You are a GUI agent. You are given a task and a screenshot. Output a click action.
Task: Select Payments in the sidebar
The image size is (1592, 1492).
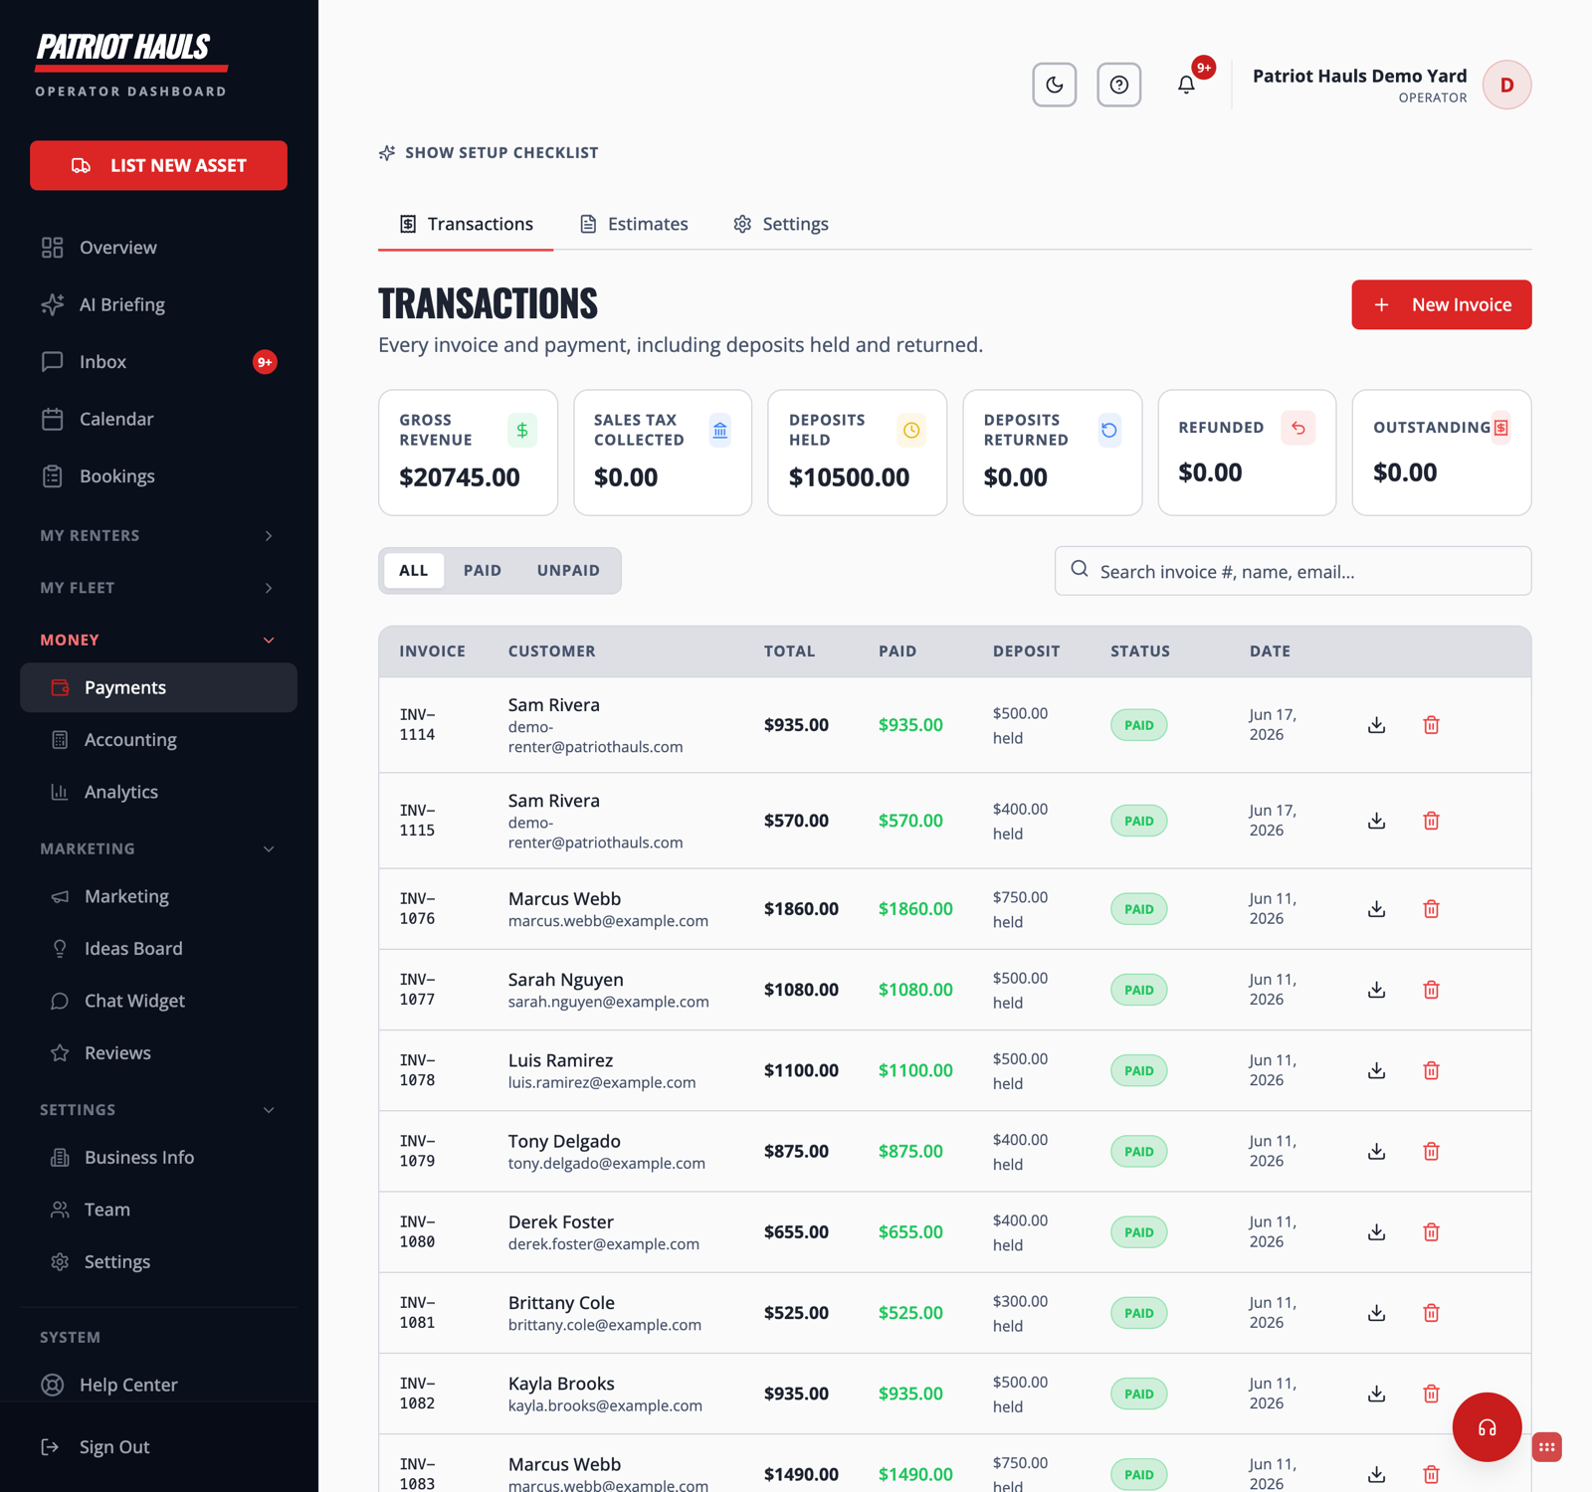click(x=158, y=687)
